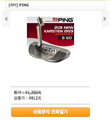
Task: Click the small Korean company text beside PING
Action: pyautogui.click(x=51, y=21)
